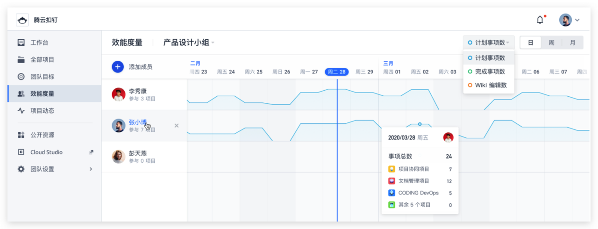The width and height of the screenshot is (598, 229).
Task: Open Cloud Studio link
Action: click(x=54, y=152)
